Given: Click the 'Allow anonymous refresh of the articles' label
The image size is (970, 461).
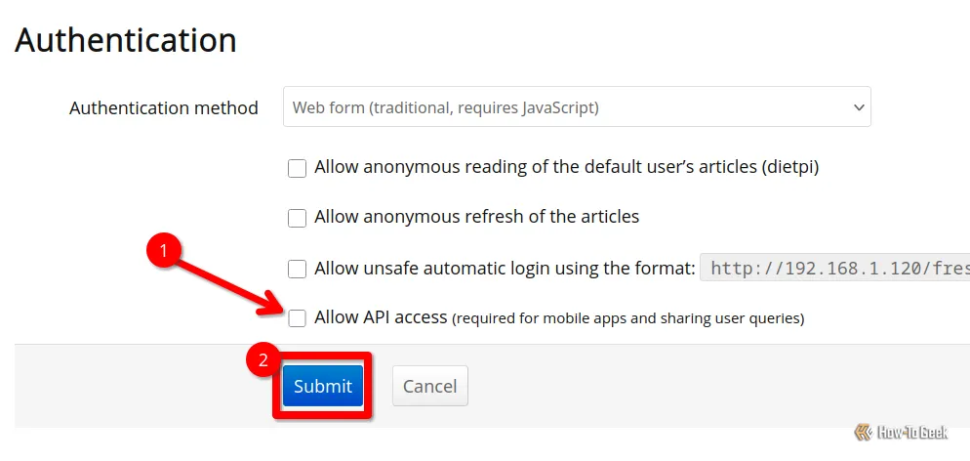Looking at the screenshot, I should coord(476,217).
